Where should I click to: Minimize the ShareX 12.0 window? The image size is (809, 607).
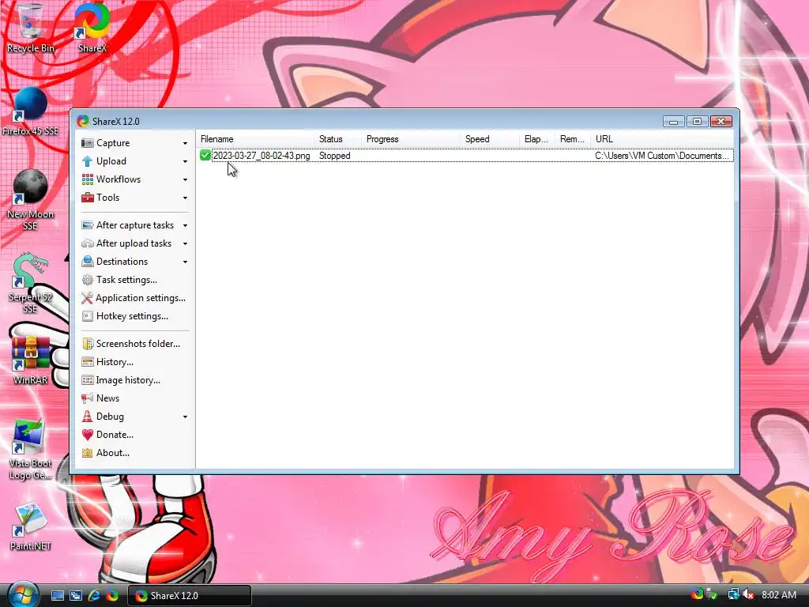point(674,121)
